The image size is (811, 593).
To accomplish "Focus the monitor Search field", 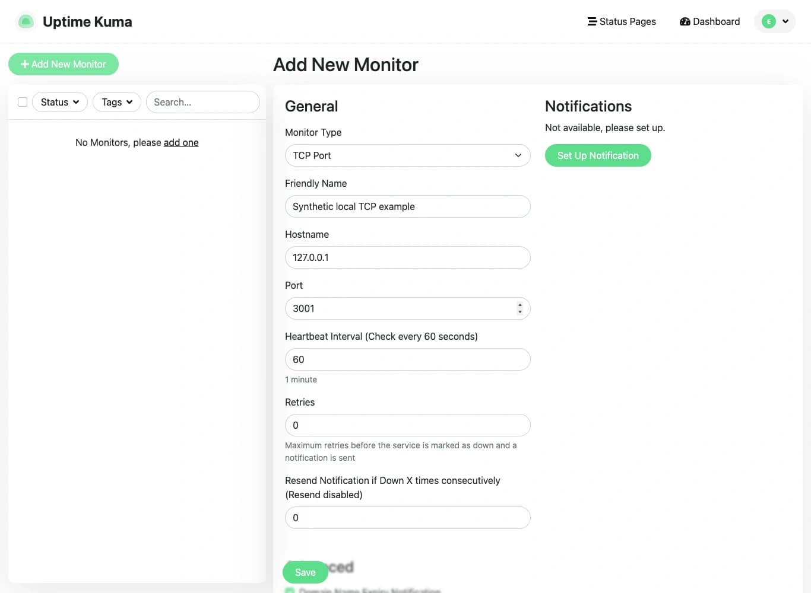I will click(x=203, y=102).
